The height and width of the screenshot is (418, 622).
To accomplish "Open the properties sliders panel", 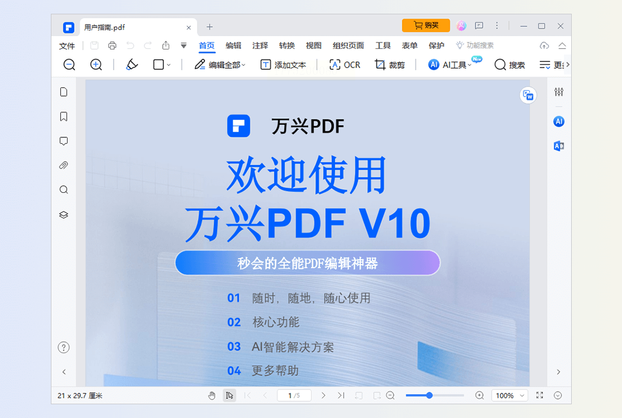I will tap(559, 92).
